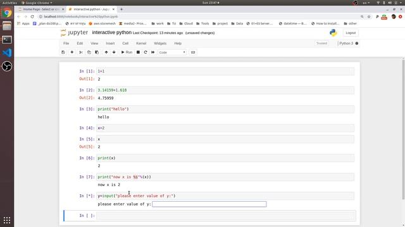Image resolution: width=405 pixels, height=227 pixels.
Task: Cut selected cells with the scissors icon
Action: (x=81, y=52)
